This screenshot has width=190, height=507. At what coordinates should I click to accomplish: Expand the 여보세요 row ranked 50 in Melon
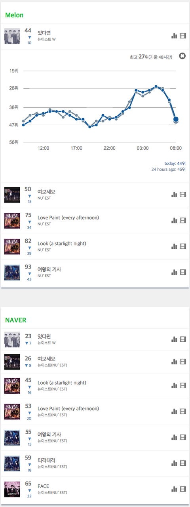[95, 195]
